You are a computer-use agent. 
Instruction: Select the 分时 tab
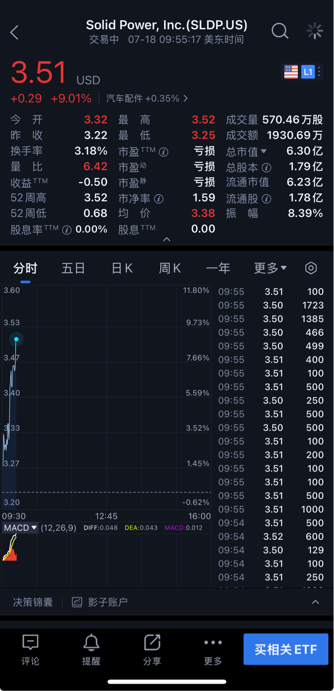click(x=25, y=268)
